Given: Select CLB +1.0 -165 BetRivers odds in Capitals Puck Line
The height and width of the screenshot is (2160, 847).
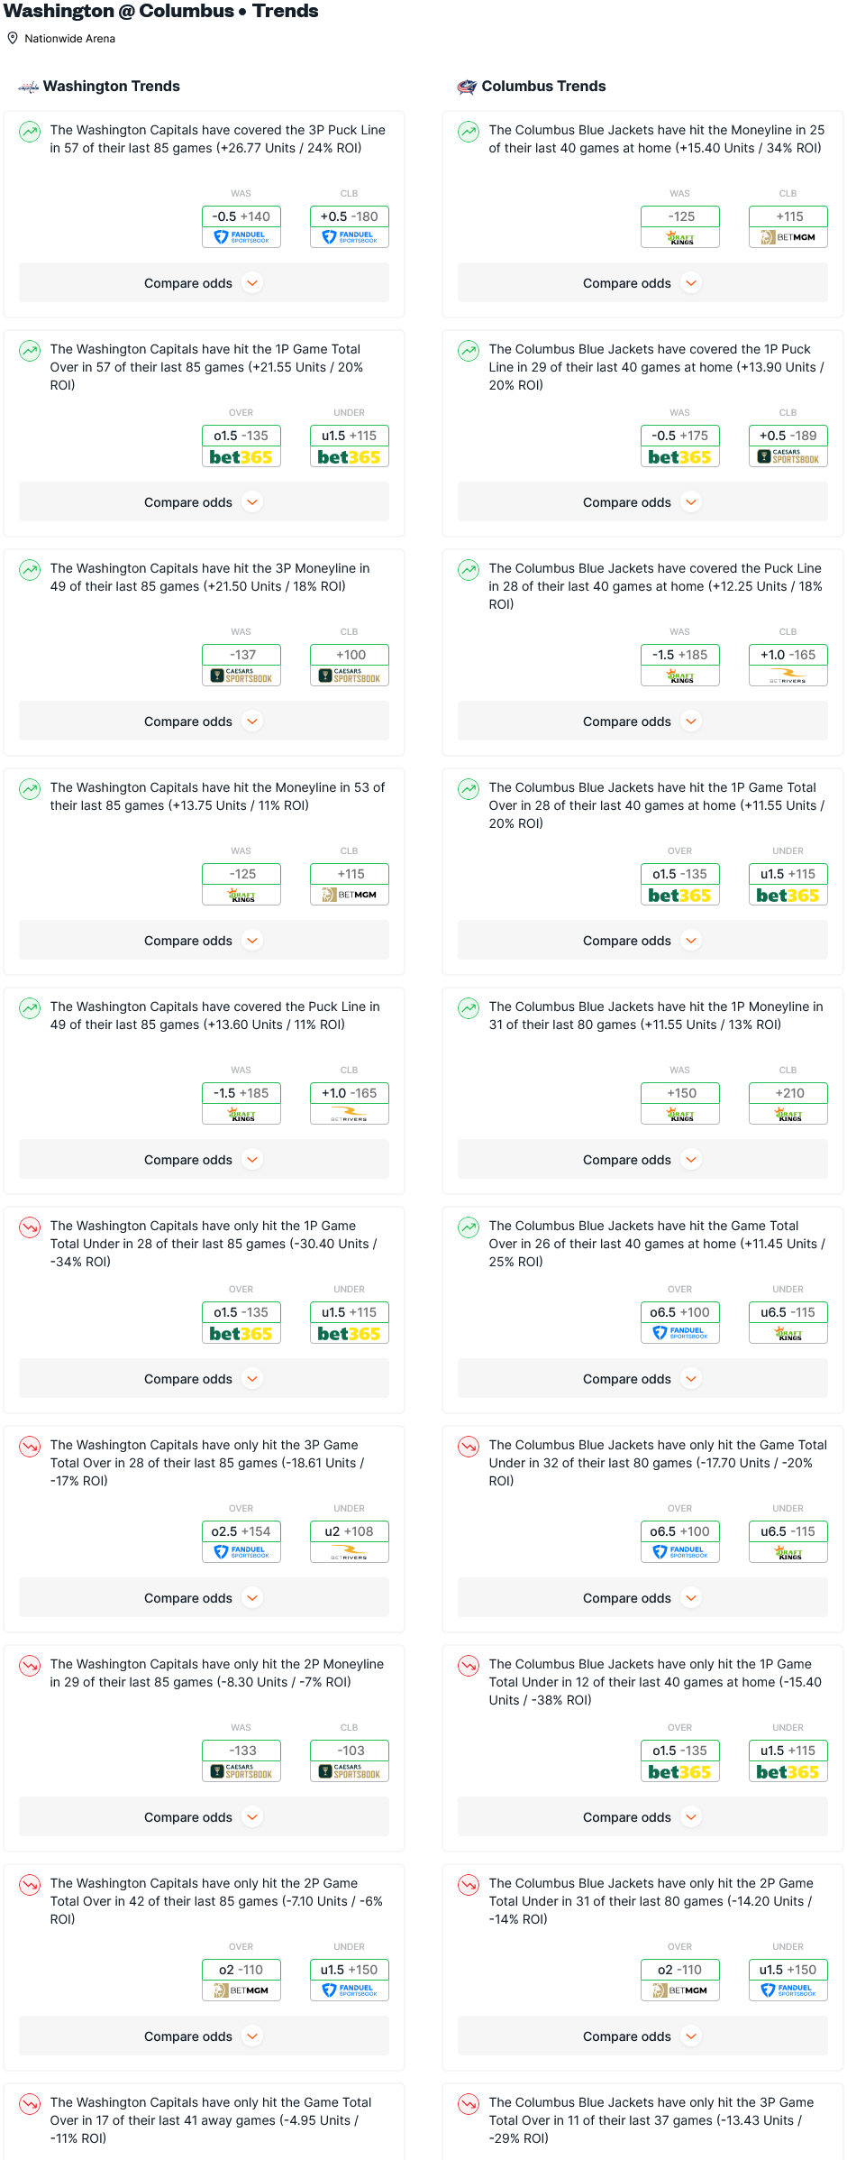Looking at the screenshot, I should coord(349,1093).
